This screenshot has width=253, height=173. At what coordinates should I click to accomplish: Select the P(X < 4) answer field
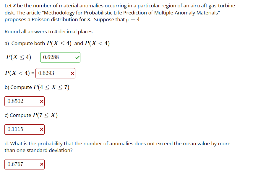tap(52, 73)
